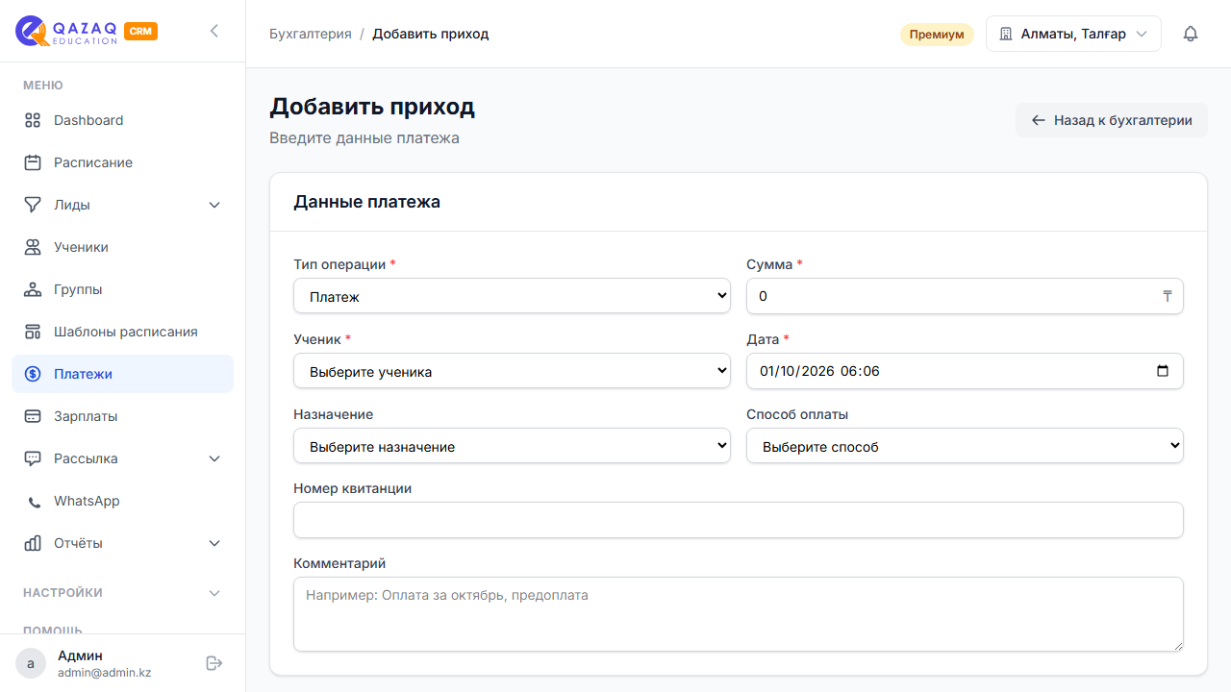Viewport: 1231px width, 692px height.
Task: Click the Ученики people icon
Action: [x=33, y=247]
